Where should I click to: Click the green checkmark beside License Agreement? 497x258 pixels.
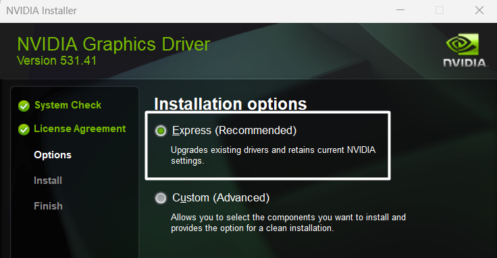point(24,129)
